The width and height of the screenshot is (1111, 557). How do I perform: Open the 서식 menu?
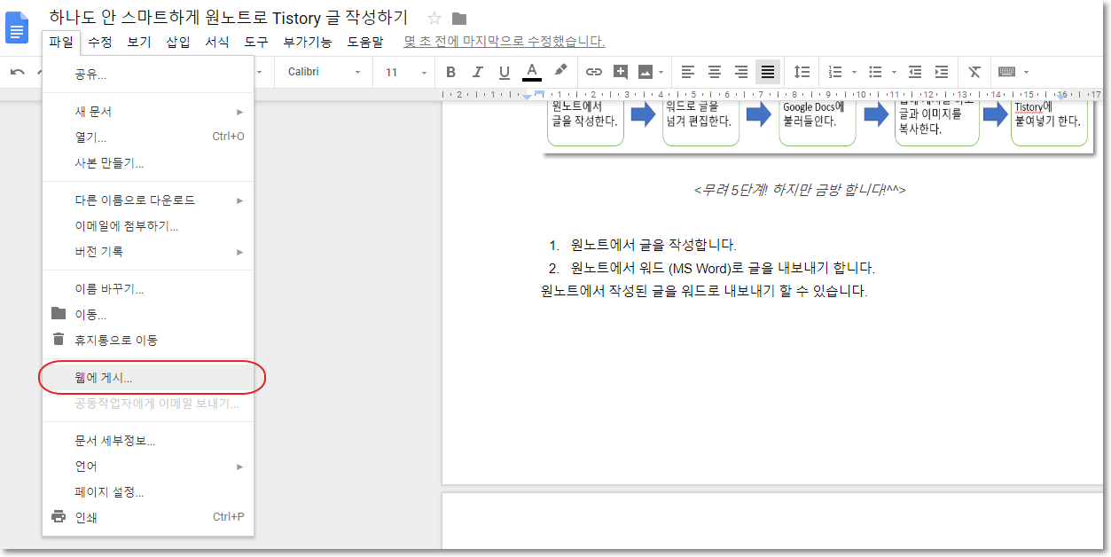click(217, 42)
